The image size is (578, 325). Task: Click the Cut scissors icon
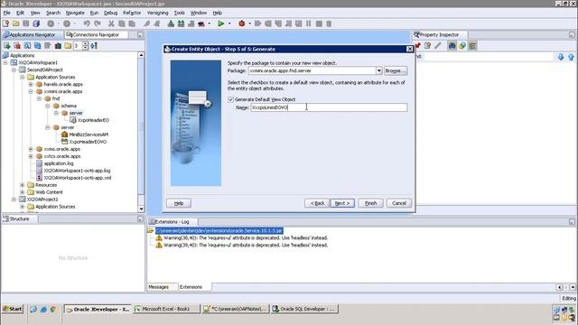pyautogui.click(x=111, y=23)
